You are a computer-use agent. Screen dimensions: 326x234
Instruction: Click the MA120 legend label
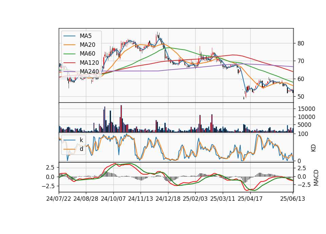[x=89, y=62]
